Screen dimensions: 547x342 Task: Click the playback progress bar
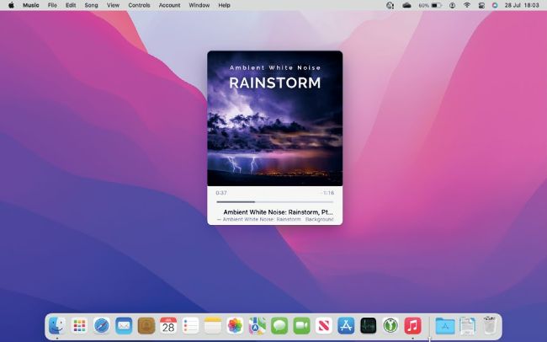point(274,202)
